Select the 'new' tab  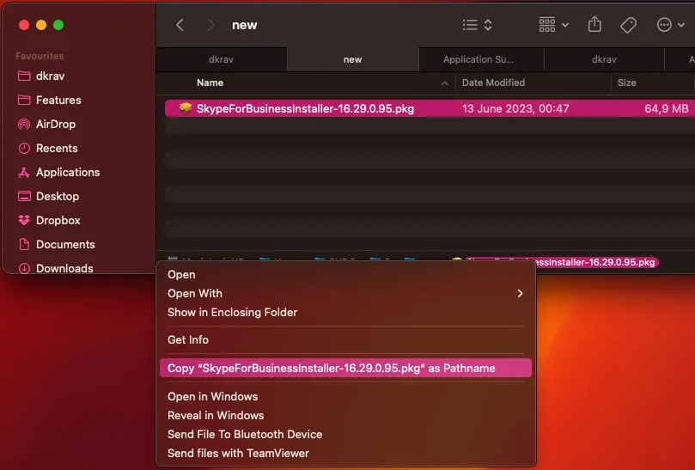click(353, 59)
